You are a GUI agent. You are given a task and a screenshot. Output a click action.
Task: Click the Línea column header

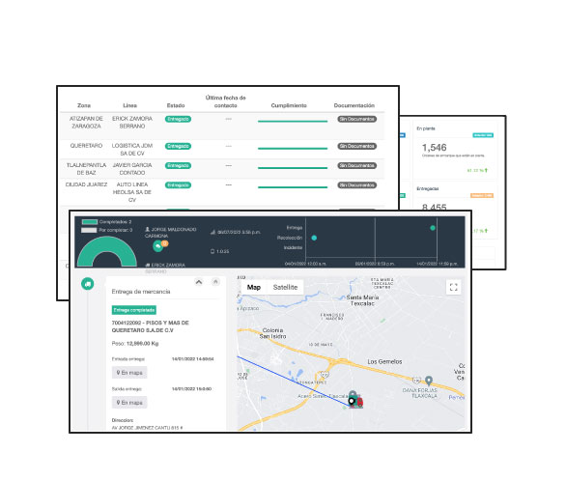pyautogui.click(x=130, y=105)
